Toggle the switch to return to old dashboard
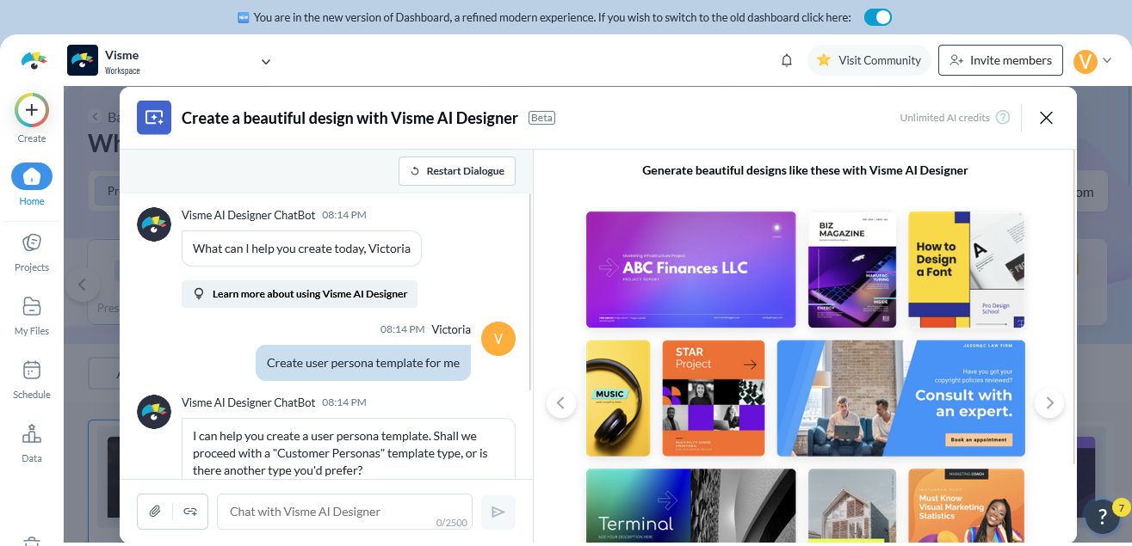 pos(877,16)
